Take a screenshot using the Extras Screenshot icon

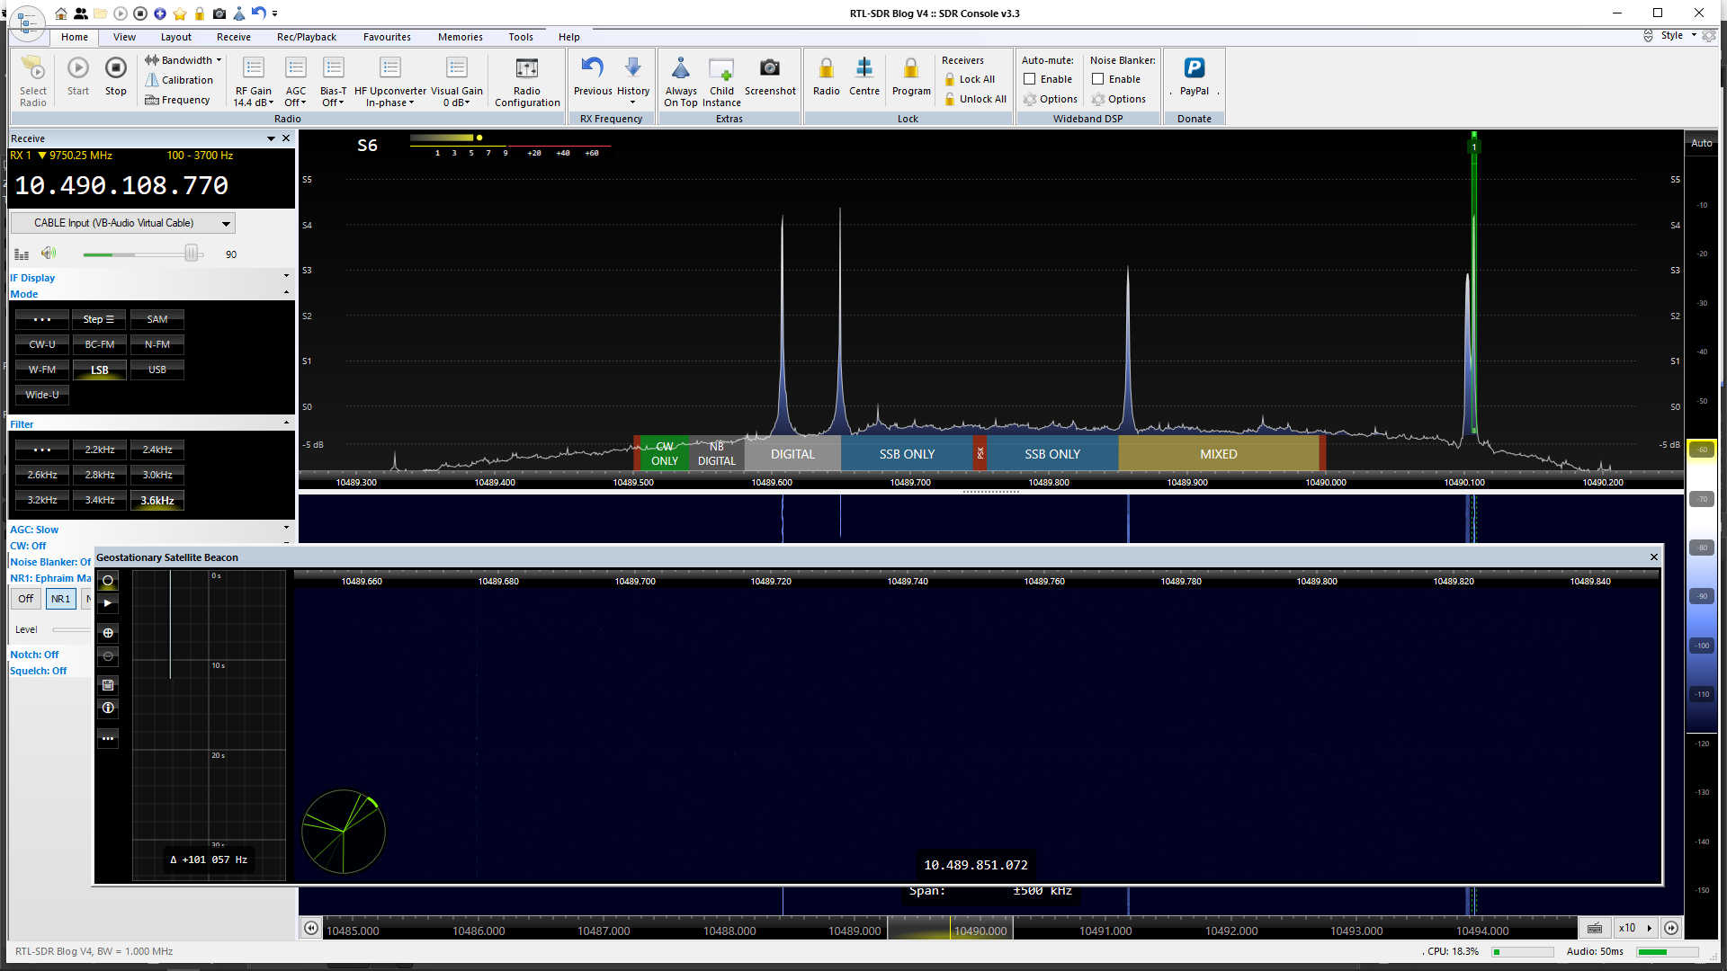[x=770, y=79]
